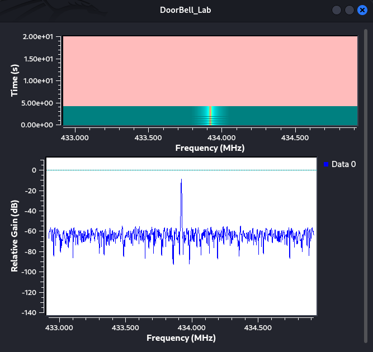Click Frequency (MHz) label below waterfall

(x=210, y=148)
